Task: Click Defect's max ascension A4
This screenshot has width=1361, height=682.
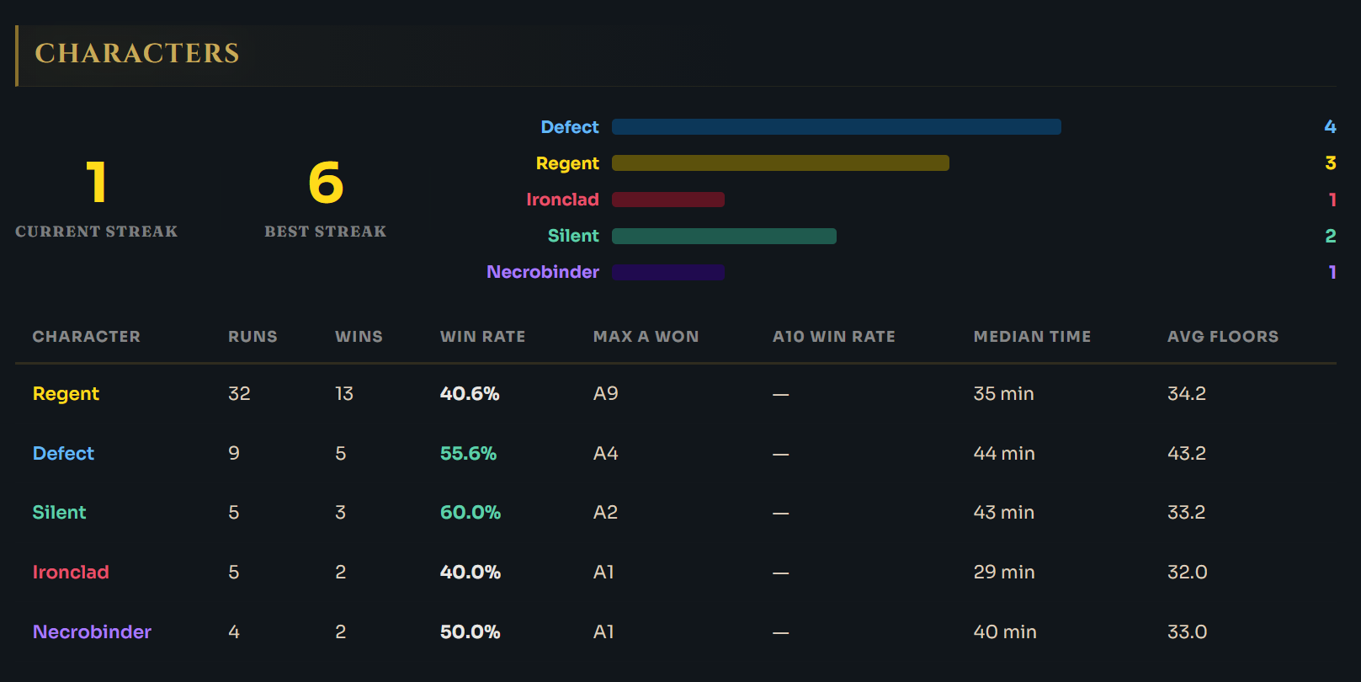Action: (x=606, y=454)
